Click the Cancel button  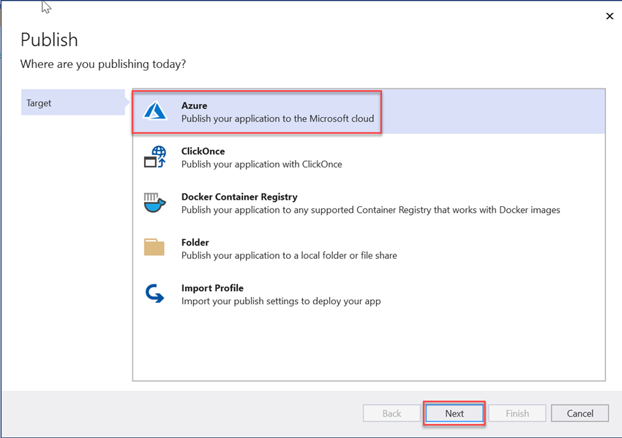(580, 412)
